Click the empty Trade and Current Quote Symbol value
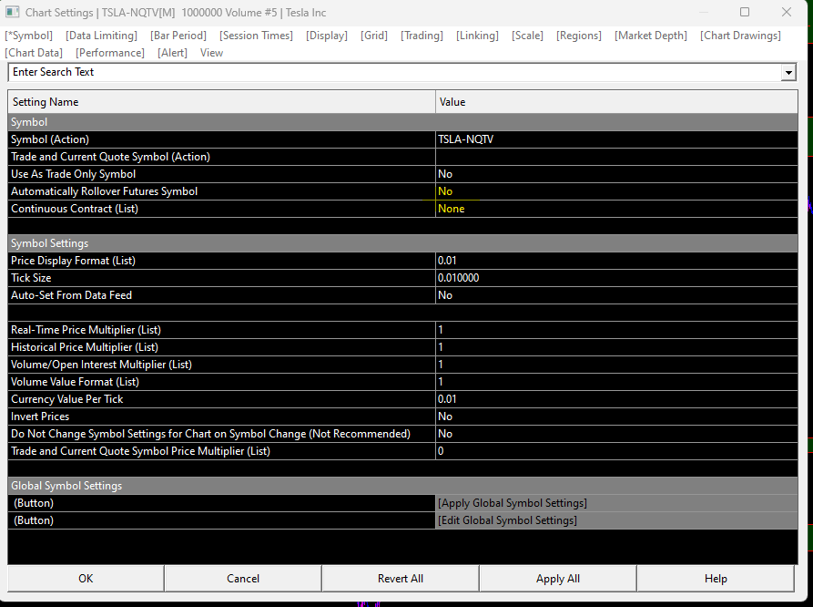This screenshot has height=607, width=813. coord(616,157)
